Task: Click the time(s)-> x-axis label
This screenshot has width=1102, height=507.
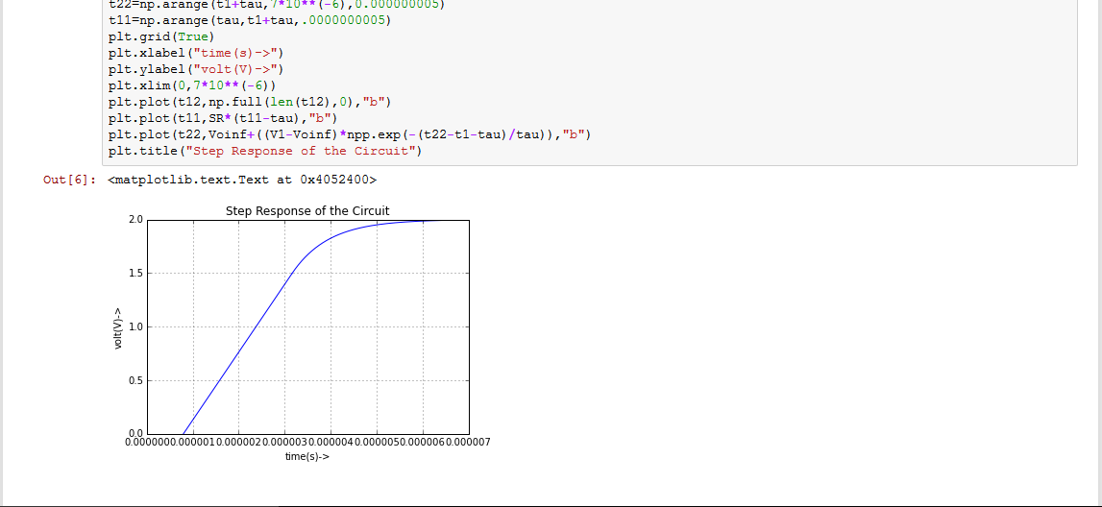Action: (x=307, y=456)
